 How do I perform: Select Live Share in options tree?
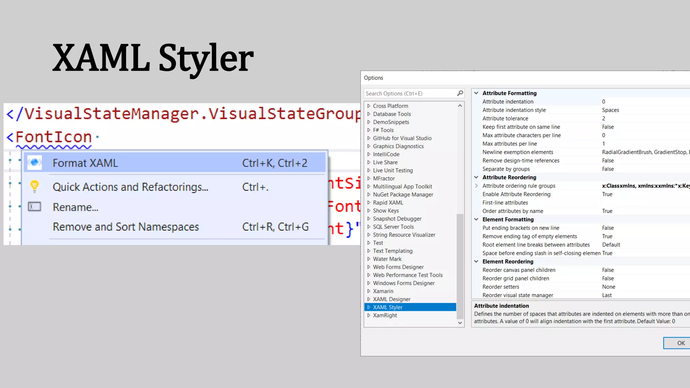385,162
